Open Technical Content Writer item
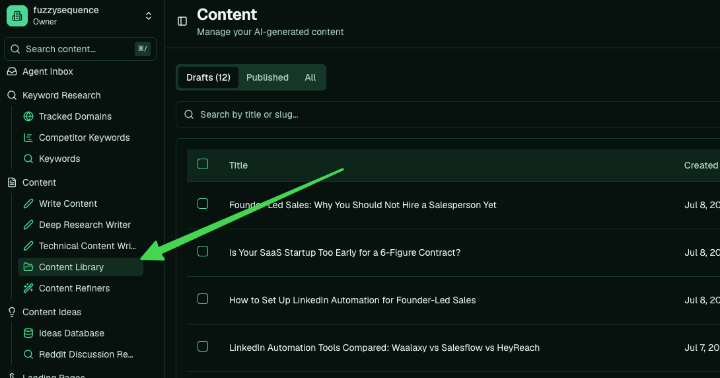720x378 pixels. pos(87,246)
